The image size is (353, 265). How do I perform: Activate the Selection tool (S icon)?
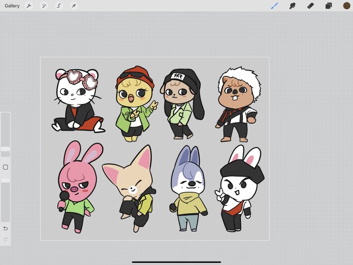pos(59,6)
